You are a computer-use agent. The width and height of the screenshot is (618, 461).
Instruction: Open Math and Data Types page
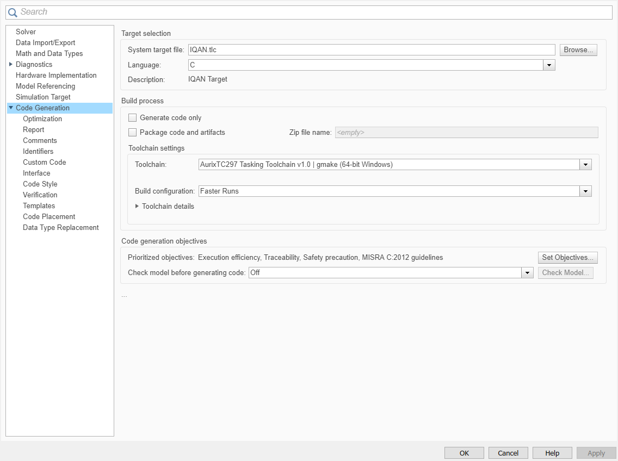click(50, 53)
